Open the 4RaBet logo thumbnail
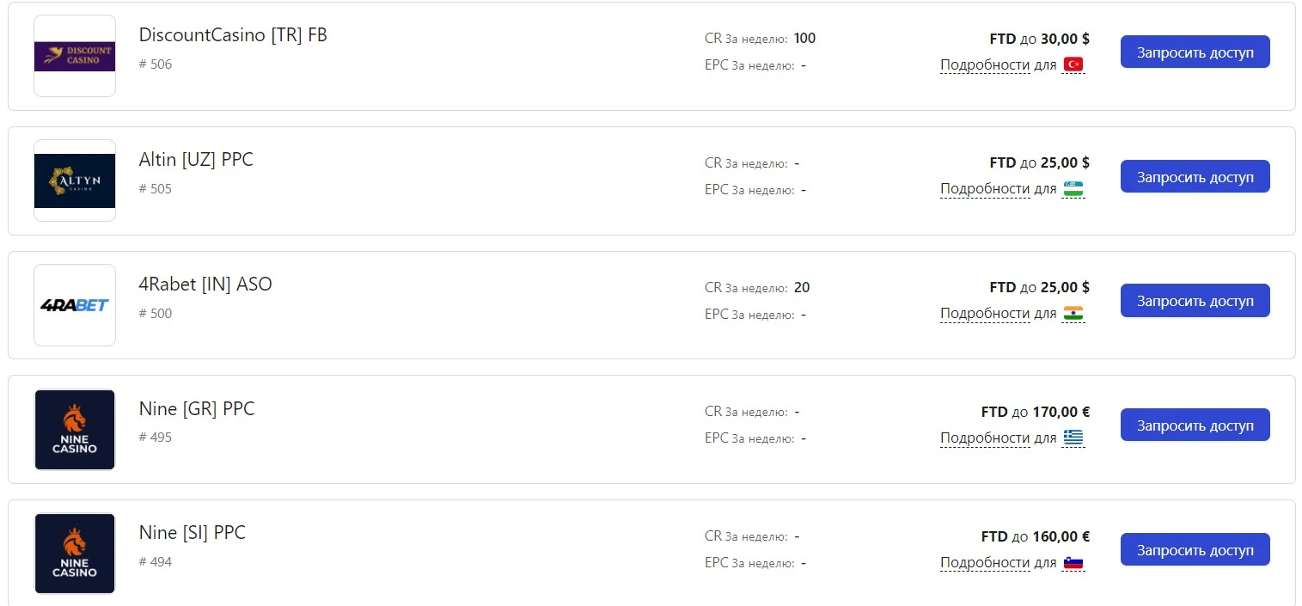This screenshot has height=606, width=1302. [x=75, y=305]
